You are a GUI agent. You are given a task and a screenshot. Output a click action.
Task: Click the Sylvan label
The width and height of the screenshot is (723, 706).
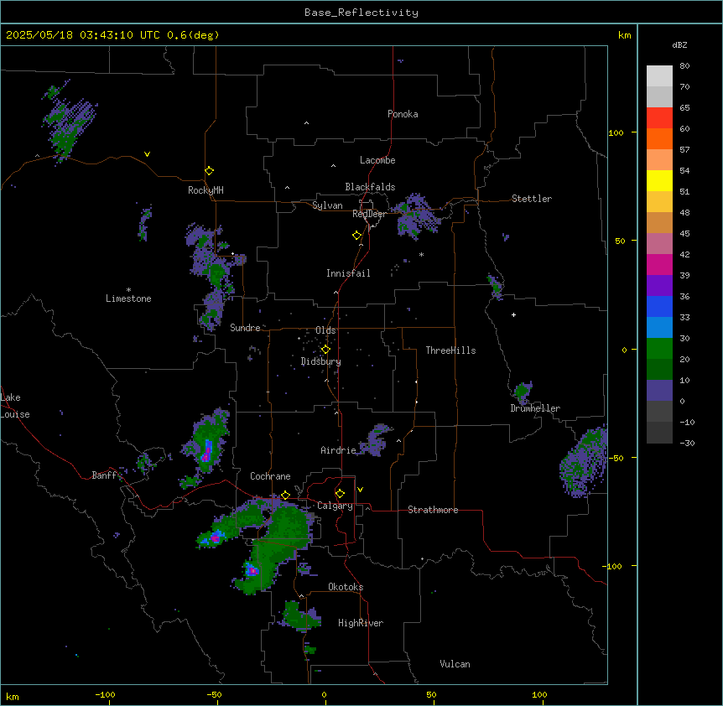(x=327, y=205)
